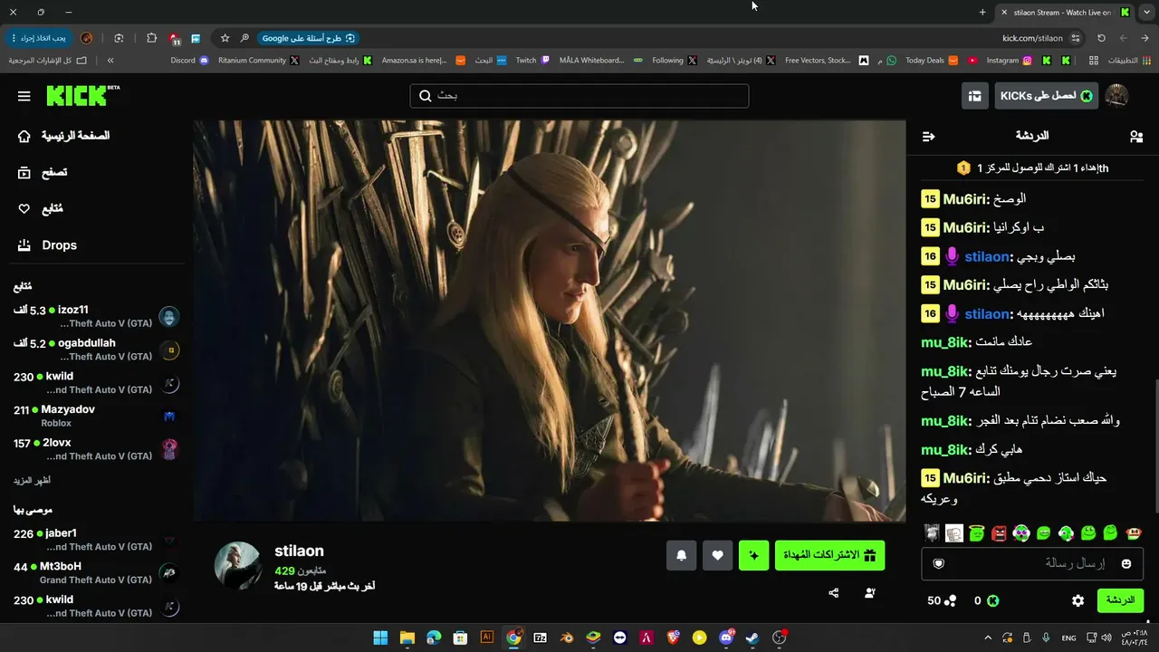This screenshot has height=652, width=1159.
Task: Click the Kick search field بحث
Action: tap(579, 96)
